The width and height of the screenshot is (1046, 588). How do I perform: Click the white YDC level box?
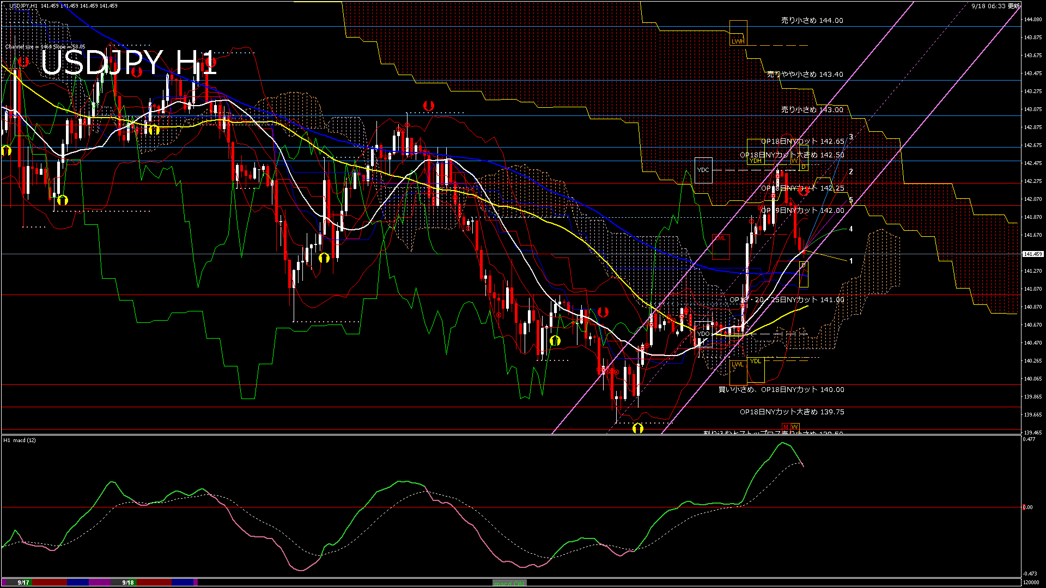click(703, 170)
